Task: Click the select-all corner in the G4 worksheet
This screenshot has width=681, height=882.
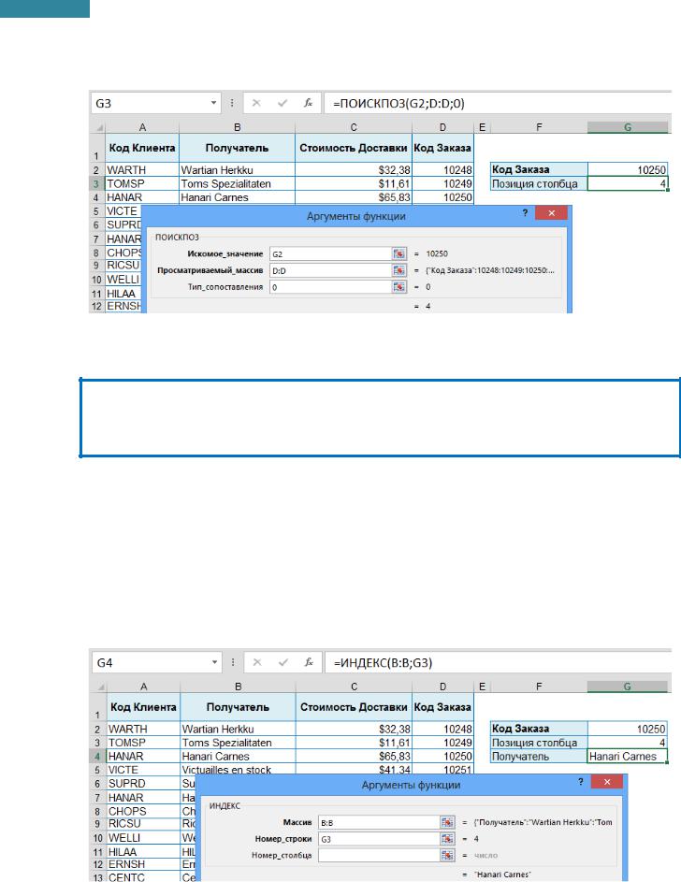Action: [99, 687]
